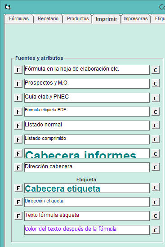Screen dimensions: 165x247
Task: Set color for texto después de la fórmula
Action: 156,230
